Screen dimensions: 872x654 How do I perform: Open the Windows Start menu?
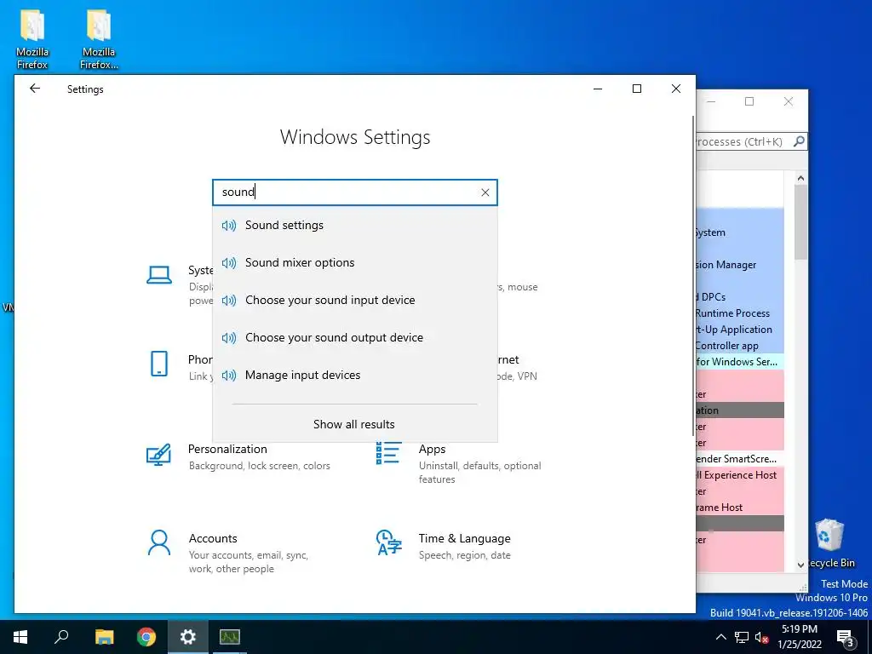(20, 637)
